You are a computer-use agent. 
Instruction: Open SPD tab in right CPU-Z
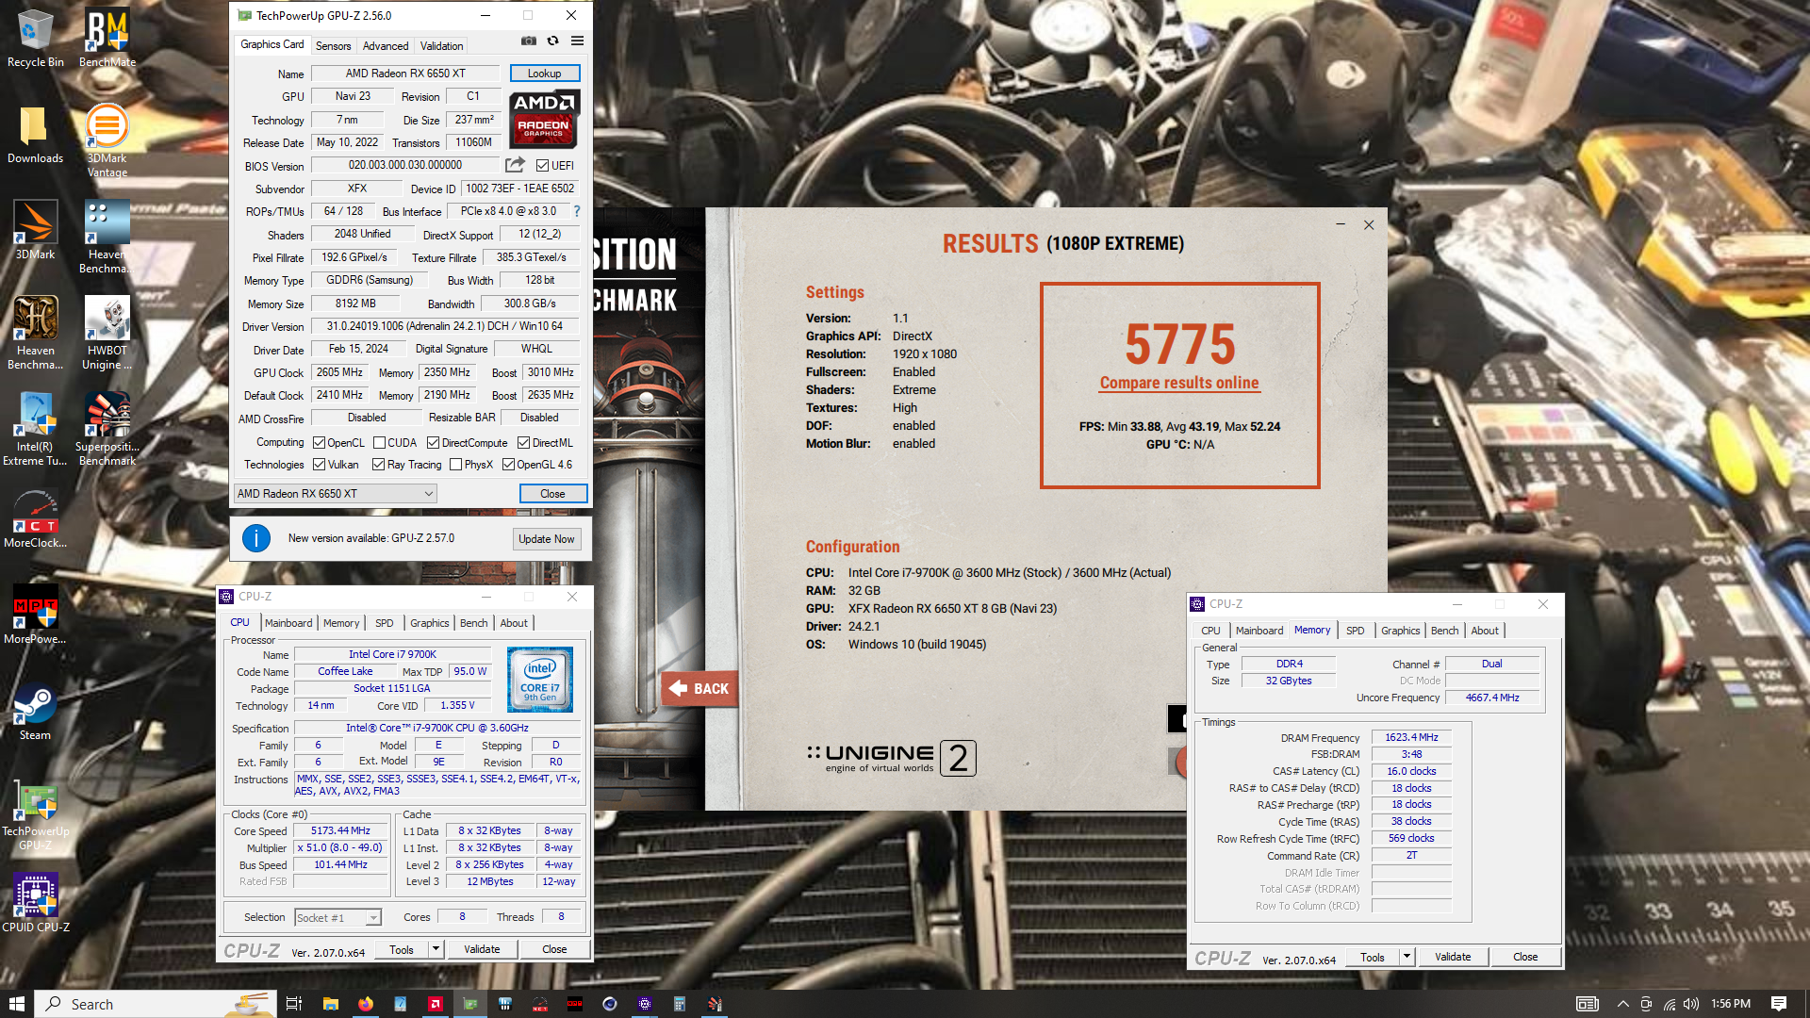1355,631
